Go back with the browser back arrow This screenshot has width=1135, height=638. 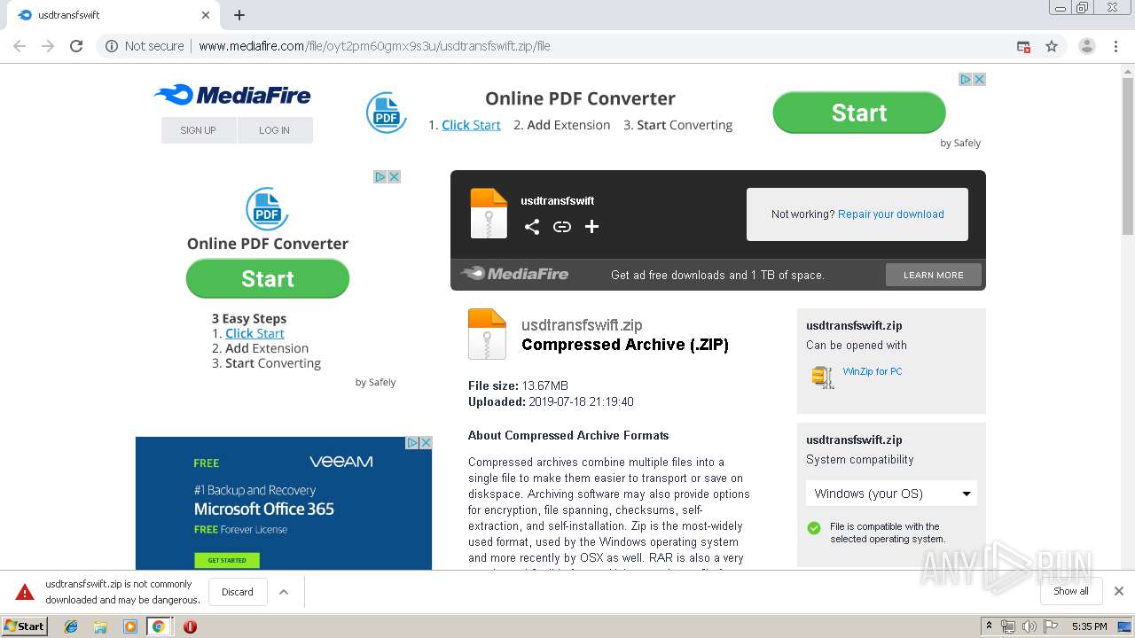(20, 46)
